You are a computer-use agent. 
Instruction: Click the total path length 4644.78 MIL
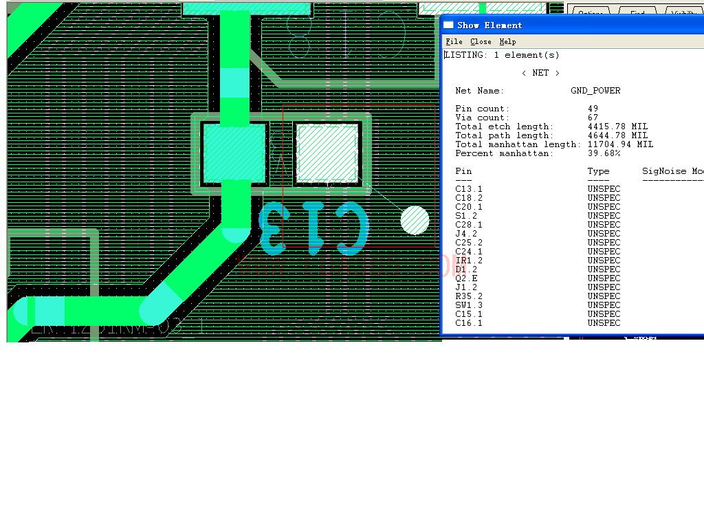coord(618,135)
